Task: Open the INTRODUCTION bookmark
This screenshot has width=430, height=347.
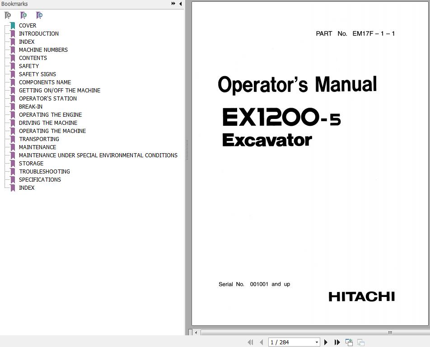Action: pos(39,34)
